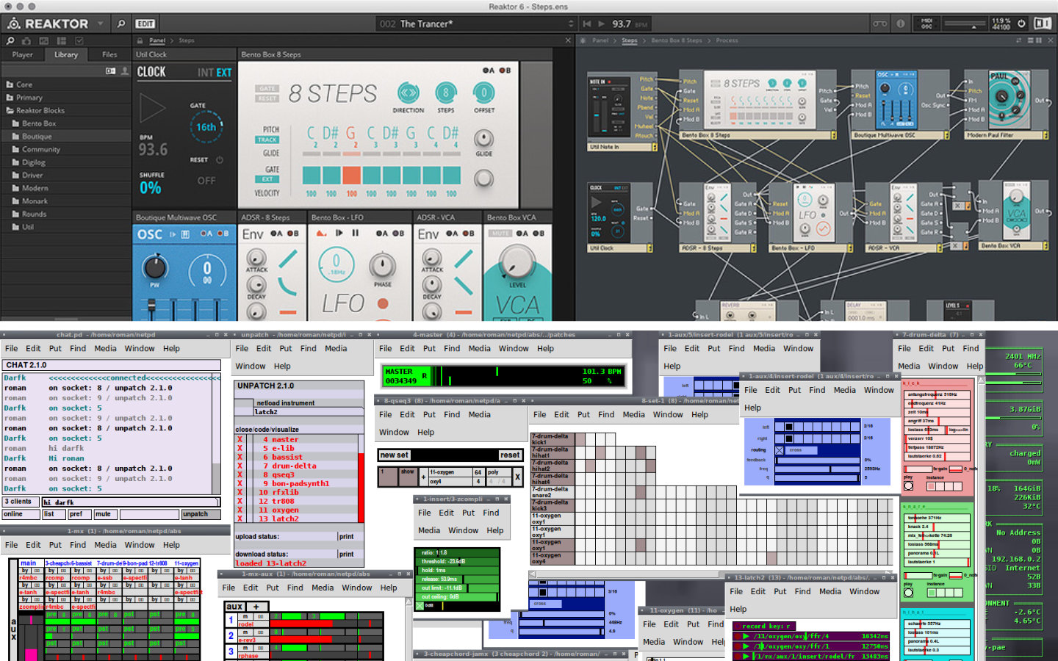Click the browser search icon in sidebar

[10, 40]
